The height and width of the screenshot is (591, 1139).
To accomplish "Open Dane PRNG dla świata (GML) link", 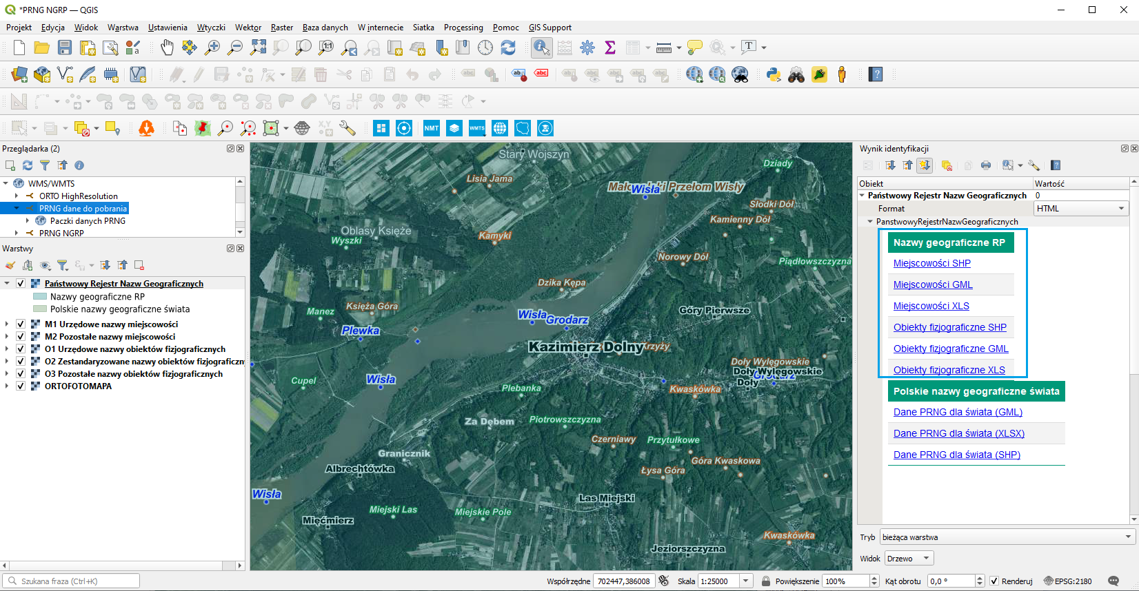I will click(x=958, y=412).
